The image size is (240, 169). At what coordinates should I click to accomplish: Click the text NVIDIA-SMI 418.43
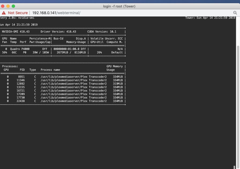[16, 32]
